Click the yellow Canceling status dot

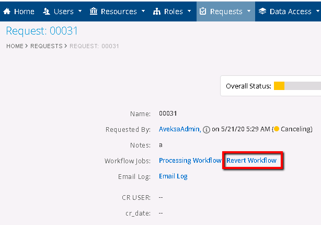(x=276, y=129)
